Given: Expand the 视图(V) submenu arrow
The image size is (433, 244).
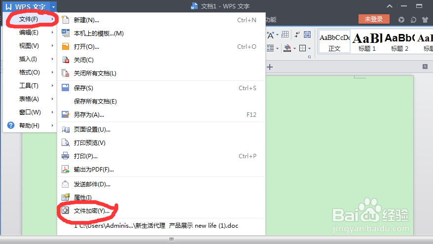Looking at the screenshot, I should click(x=52, y=45).
